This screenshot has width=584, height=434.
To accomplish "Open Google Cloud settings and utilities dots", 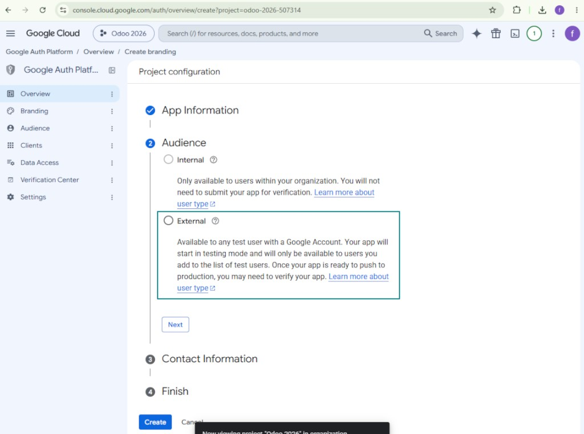I will pyautogui.click(x=553, y=34).
